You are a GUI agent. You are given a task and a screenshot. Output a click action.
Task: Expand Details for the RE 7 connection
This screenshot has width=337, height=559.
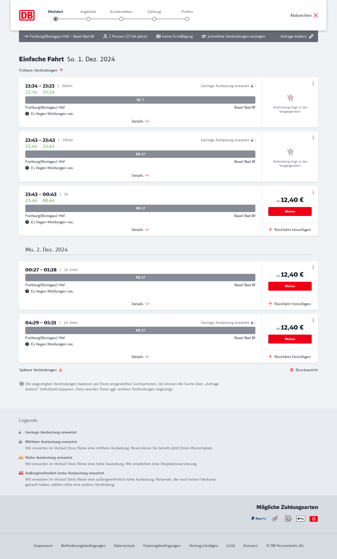(x=140, y=121)
